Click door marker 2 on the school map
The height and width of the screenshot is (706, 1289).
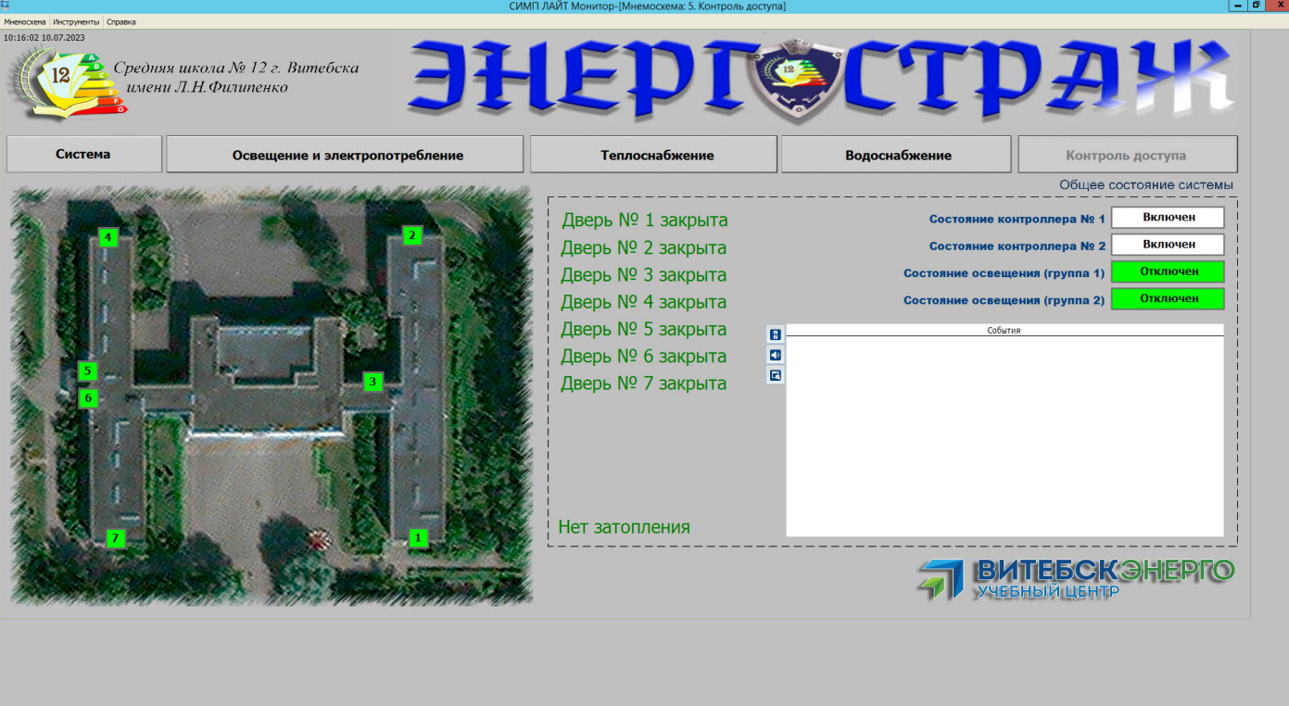(412, 235)
